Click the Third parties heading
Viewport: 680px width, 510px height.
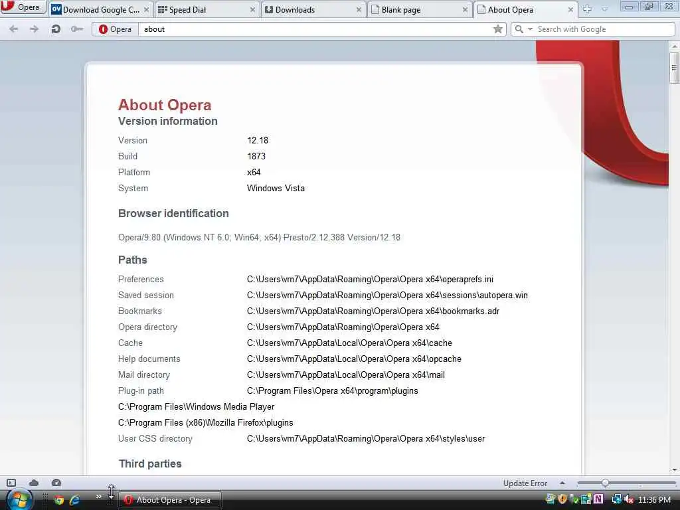pyautogui.click(x=150, y=464)
